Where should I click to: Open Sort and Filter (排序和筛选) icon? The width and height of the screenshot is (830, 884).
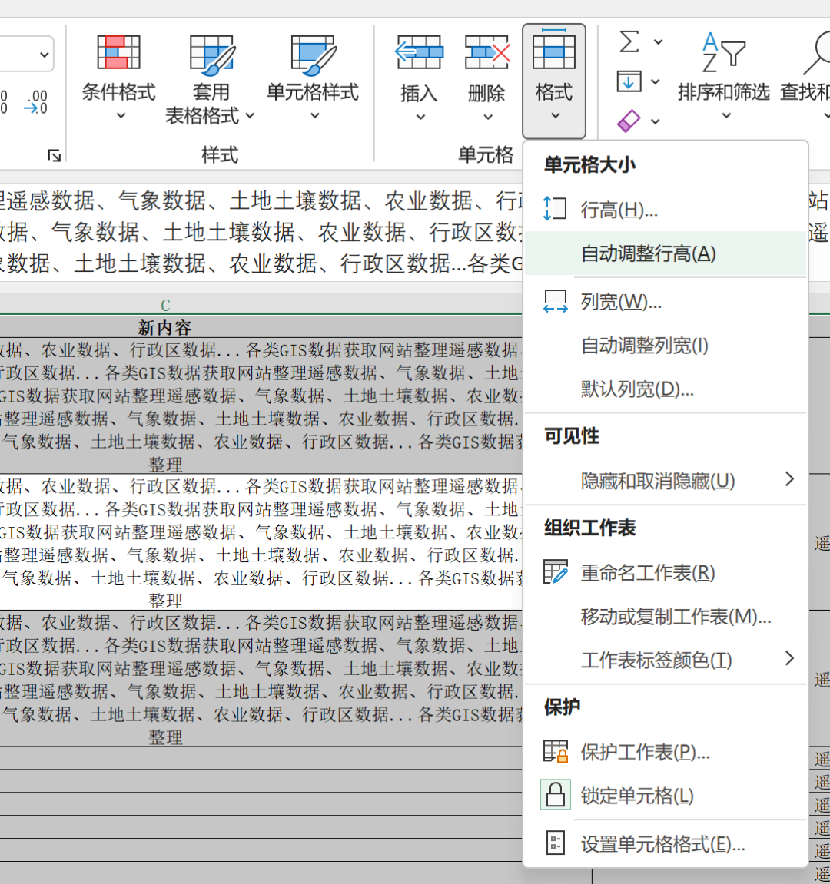(723, 52)
